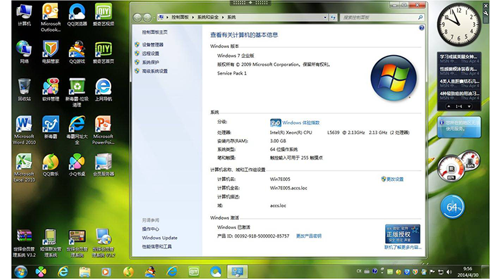The width and height of the screenshot is (501, 279).
Task: Launch the Microsoft Word 2010 desktop shortcut
Action: tap(24, 130)
